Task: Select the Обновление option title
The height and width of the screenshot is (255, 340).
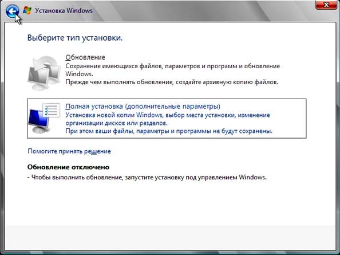Action: click(x=85, y=57)
